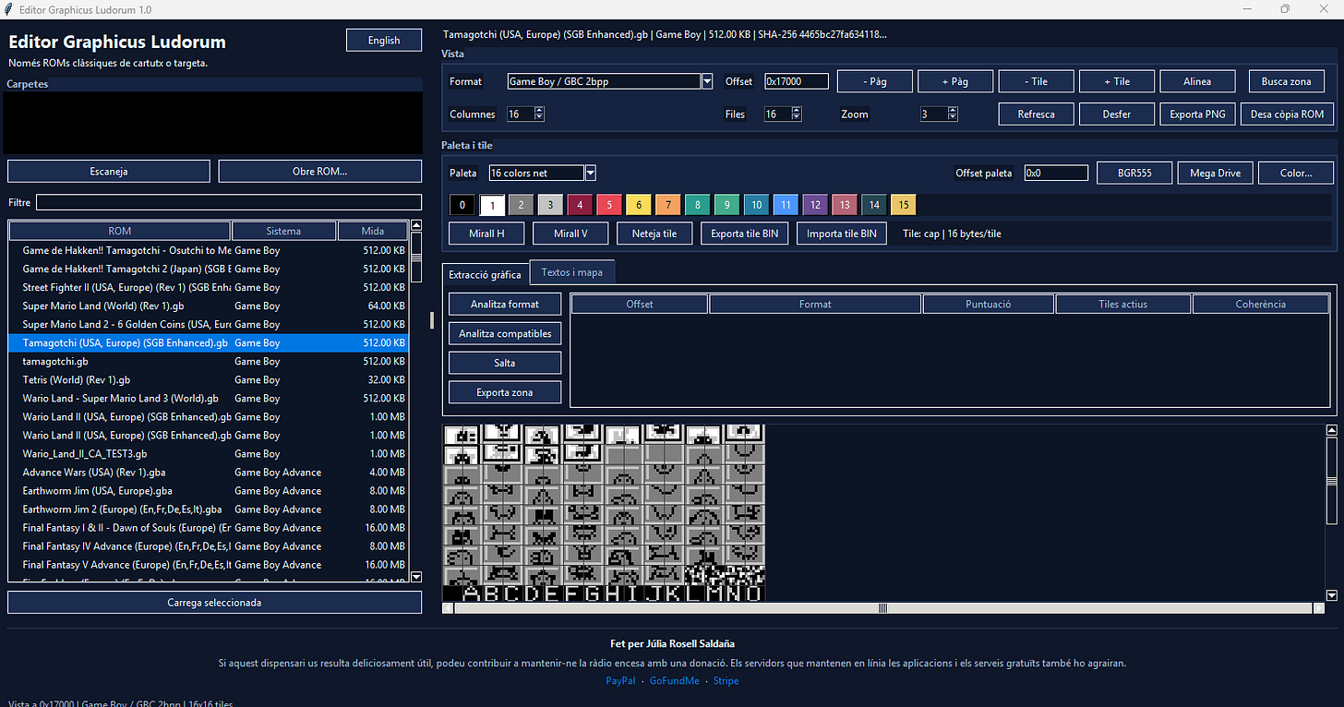Click the Zoom spinner

[x=939, y=114]
